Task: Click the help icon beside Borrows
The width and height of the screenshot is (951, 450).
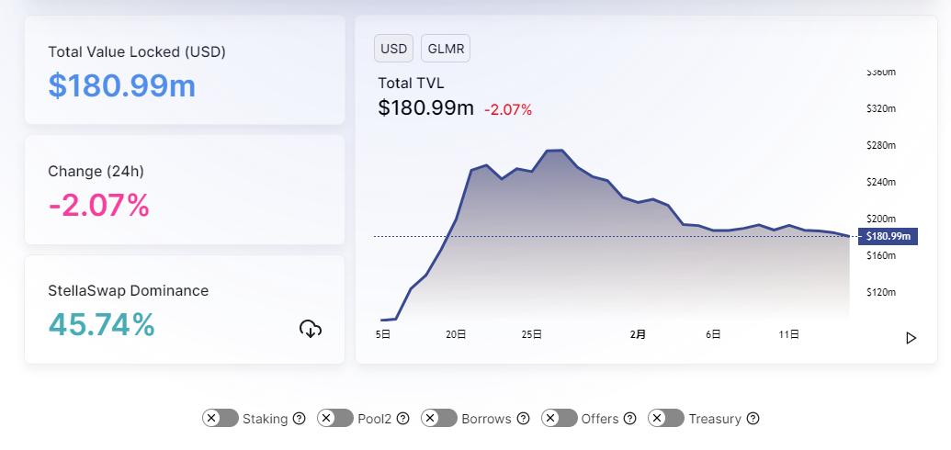Action: (x=523, y=419)
